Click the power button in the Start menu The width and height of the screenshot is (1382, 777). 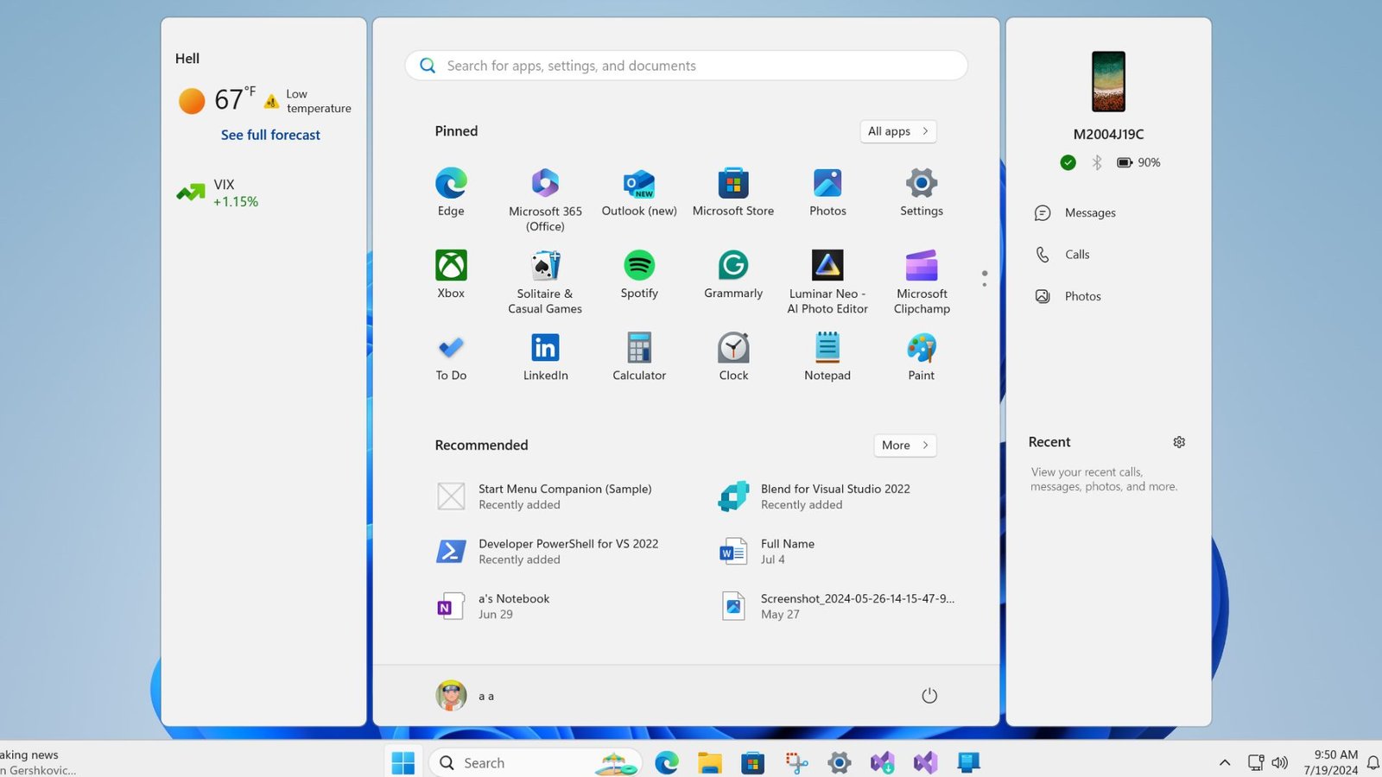pos(929,695)
